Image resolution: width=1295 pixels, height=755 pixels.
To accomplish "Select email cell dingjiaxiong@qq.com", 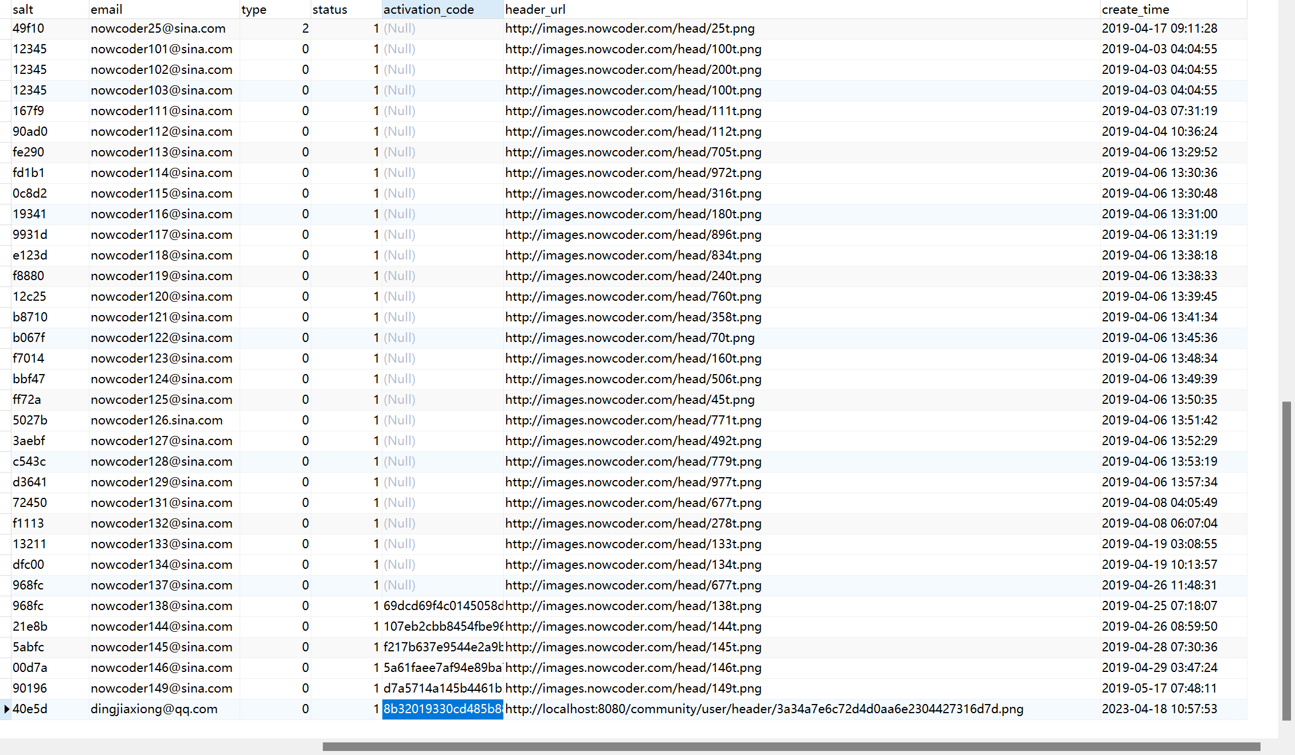I will 164,709.
